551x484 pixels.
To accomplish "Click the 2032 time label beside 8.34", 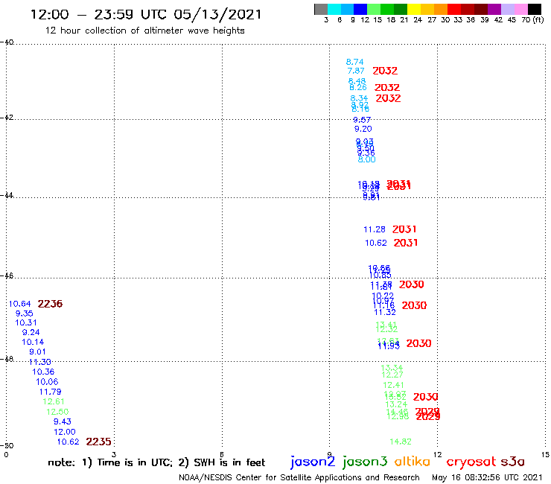I will pyautogui.click(x=388, y=98).
